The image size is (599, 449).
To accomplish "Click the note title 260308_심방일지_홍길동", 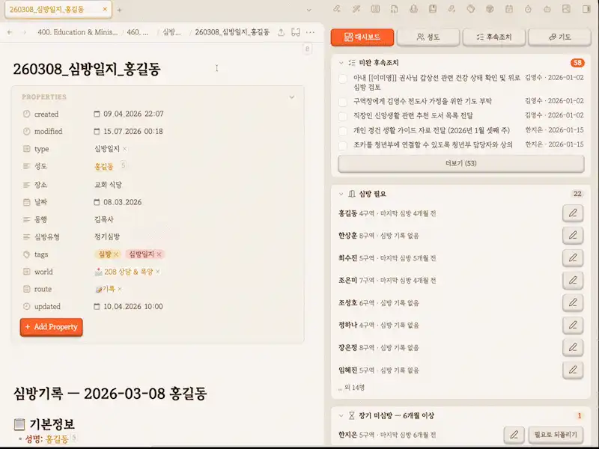I will (x=87, y=69).
